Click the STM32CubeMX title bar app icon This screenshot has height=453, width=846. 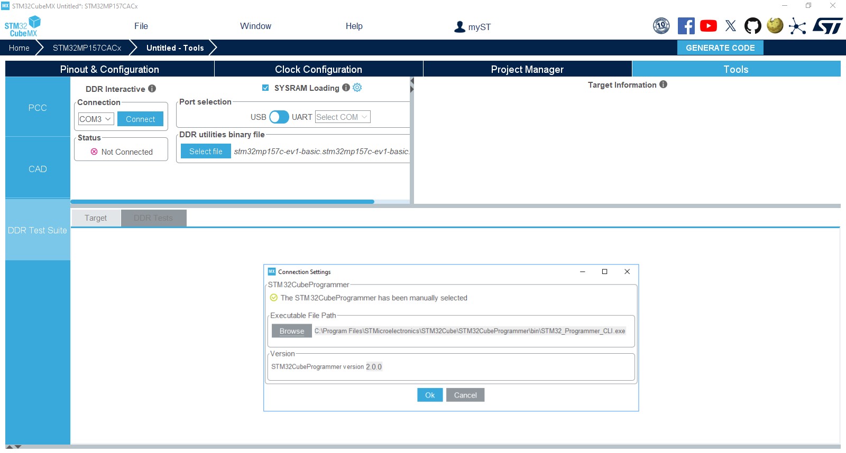(x=5, y=6)
